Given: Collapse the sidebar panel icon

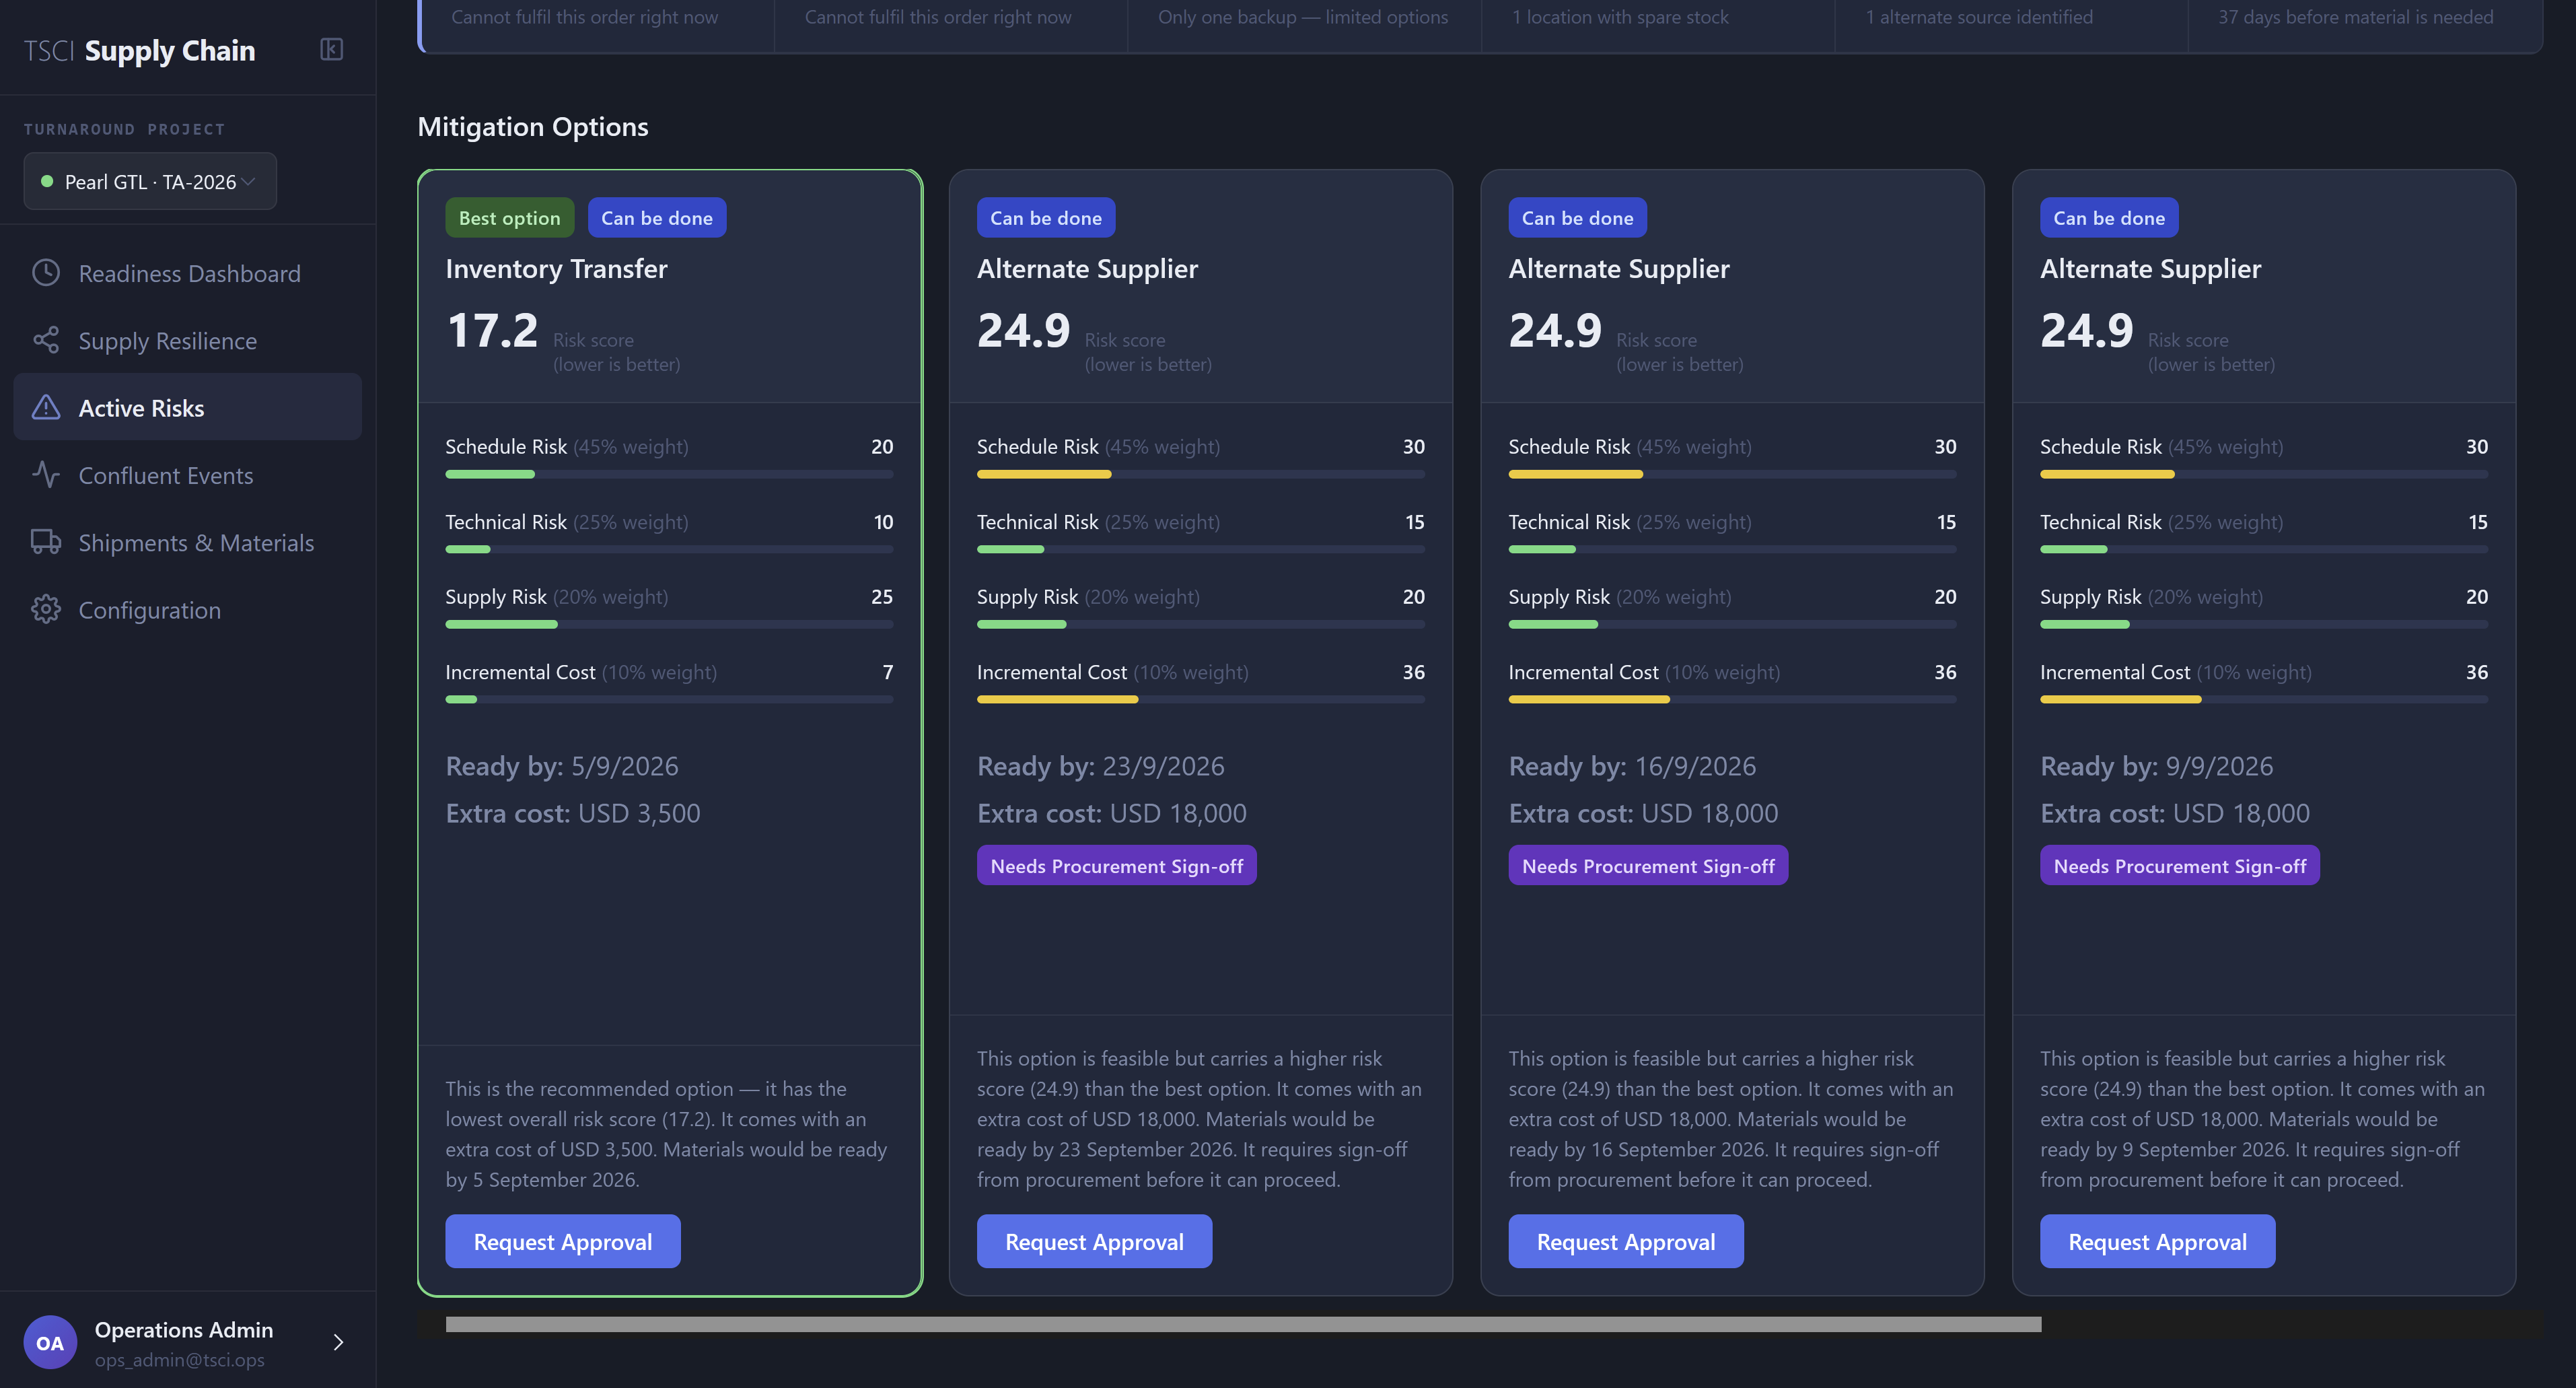Looking at the screenshot, I should (331, 49).
